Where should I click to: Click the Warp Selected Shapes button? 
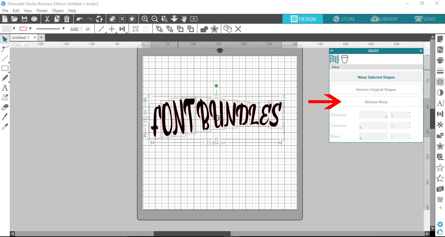(x=376, y=77)
